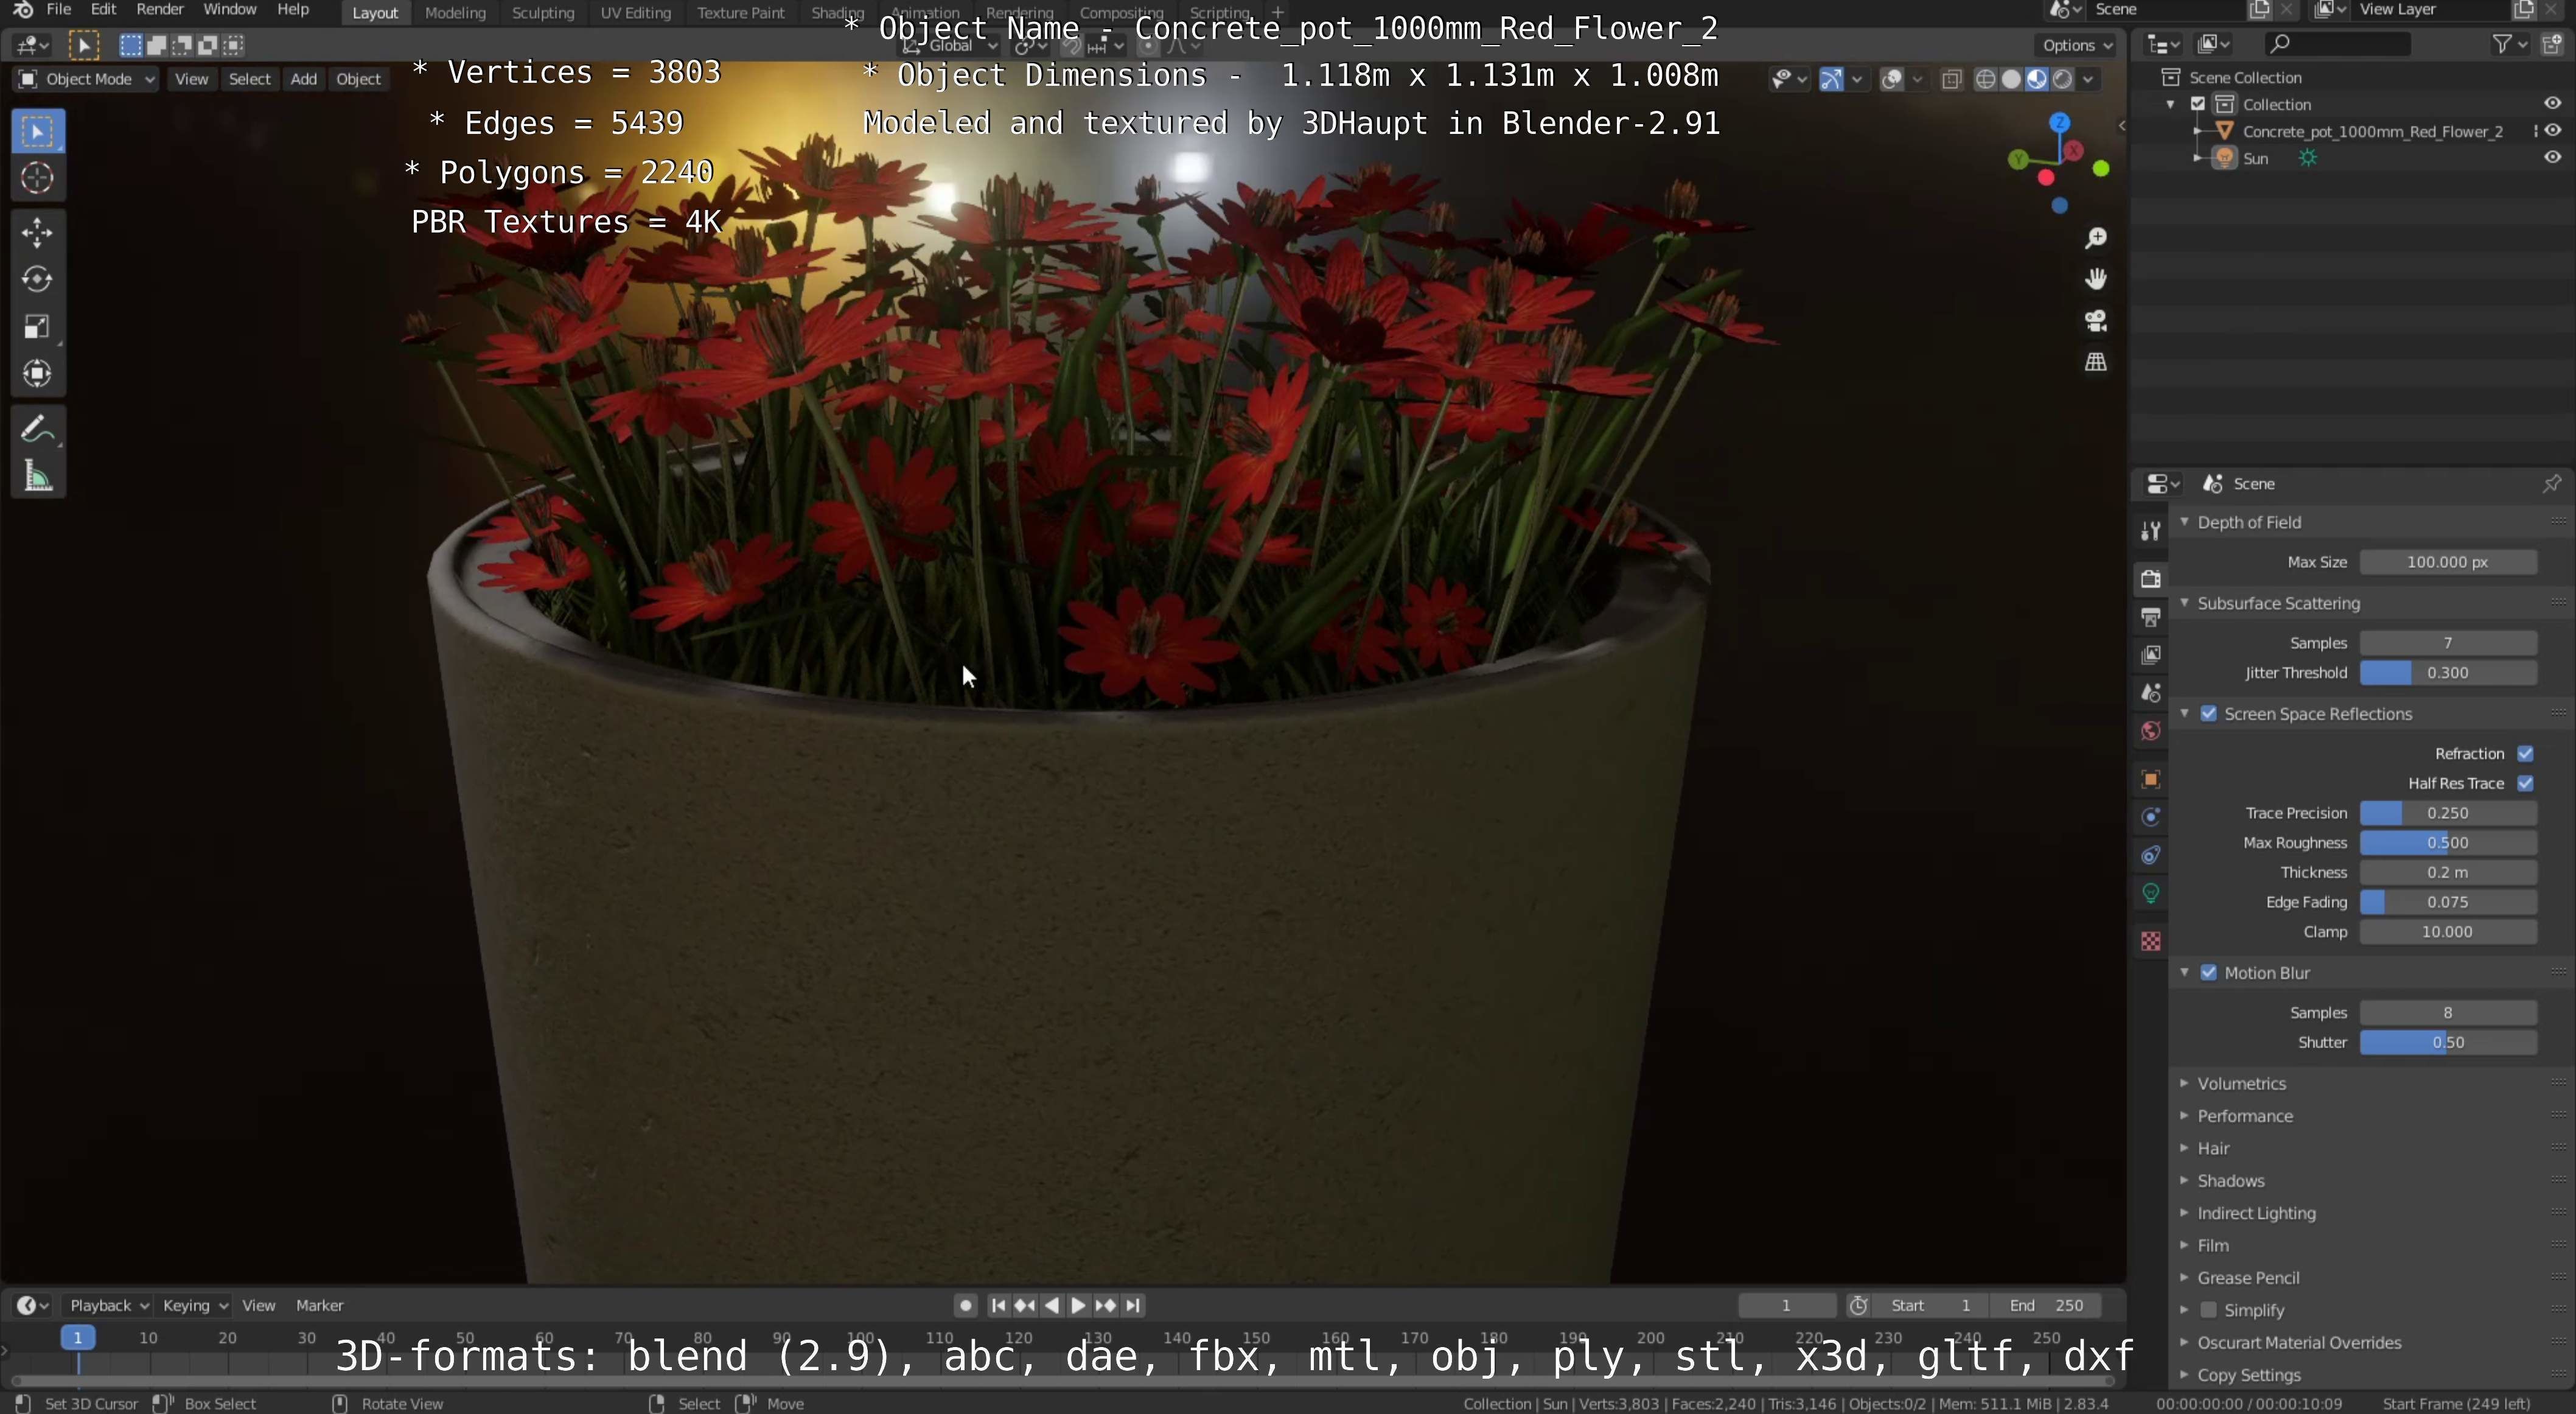Uncheck Half Res Trace checkbox
Viewport: 2576px width, 1414px height.
point(2525,784)
